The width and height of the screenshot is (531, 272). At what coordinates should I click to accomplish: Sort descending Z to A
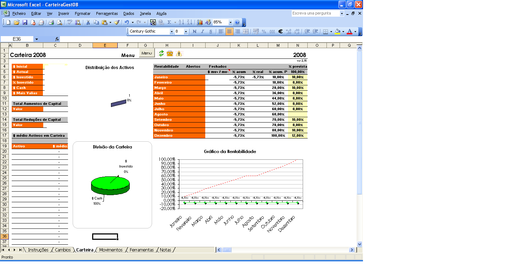point(189,22)
